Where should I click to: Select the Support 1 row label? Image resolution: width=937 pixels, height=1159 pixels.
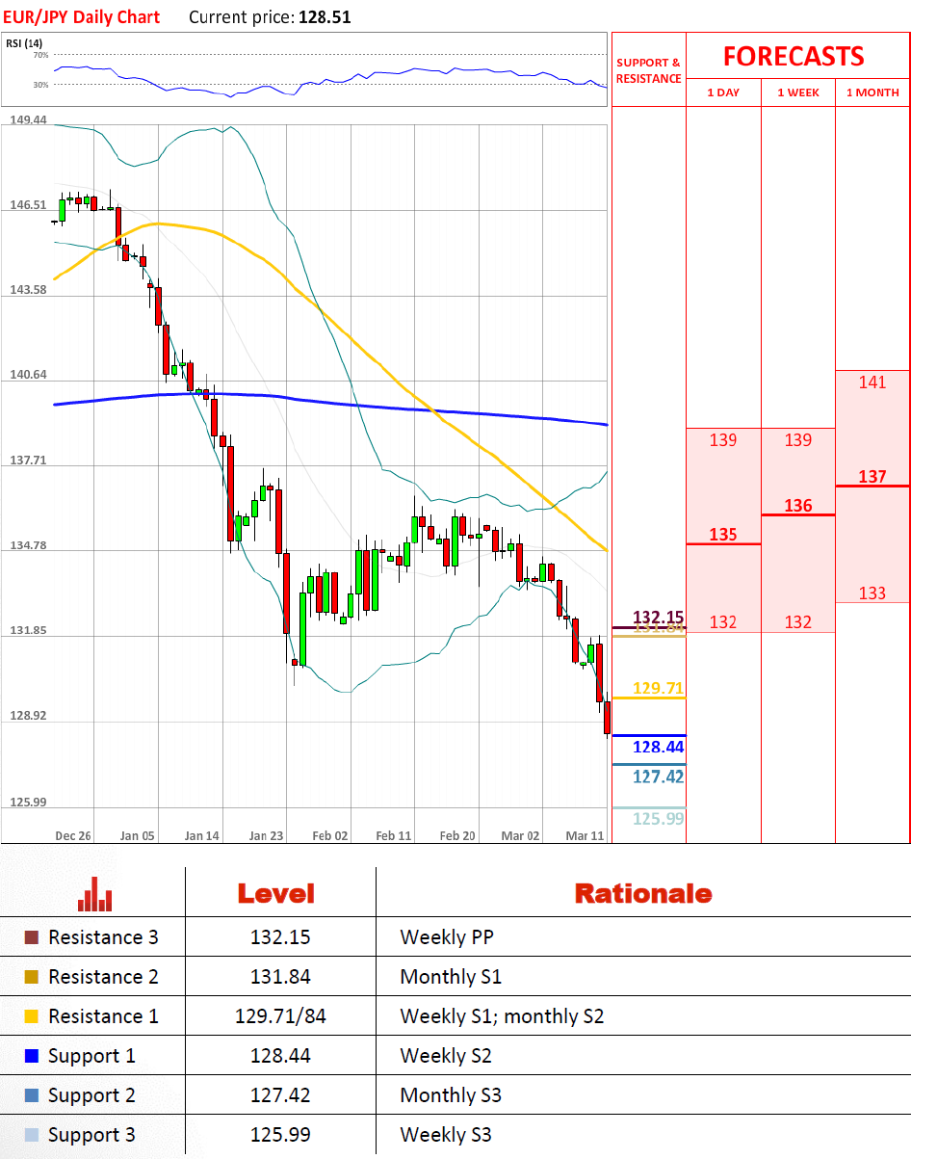click(91, 1056)
